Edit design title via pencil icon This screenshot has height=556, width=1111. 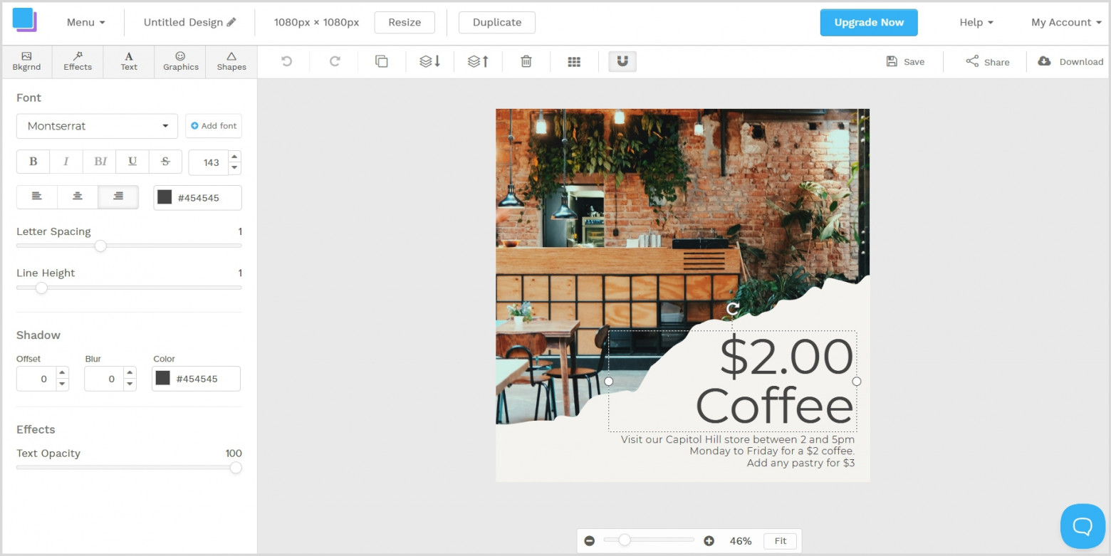point(231,22)
